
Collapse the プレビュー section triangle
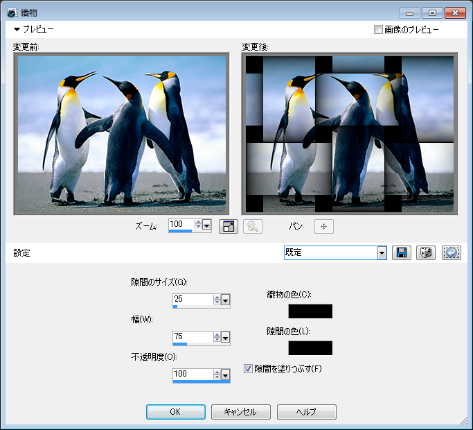pos(17,29)
